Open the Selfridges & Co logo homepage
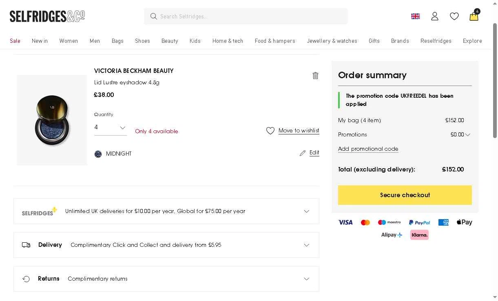498x301 pixels. (x=47, y=16)
